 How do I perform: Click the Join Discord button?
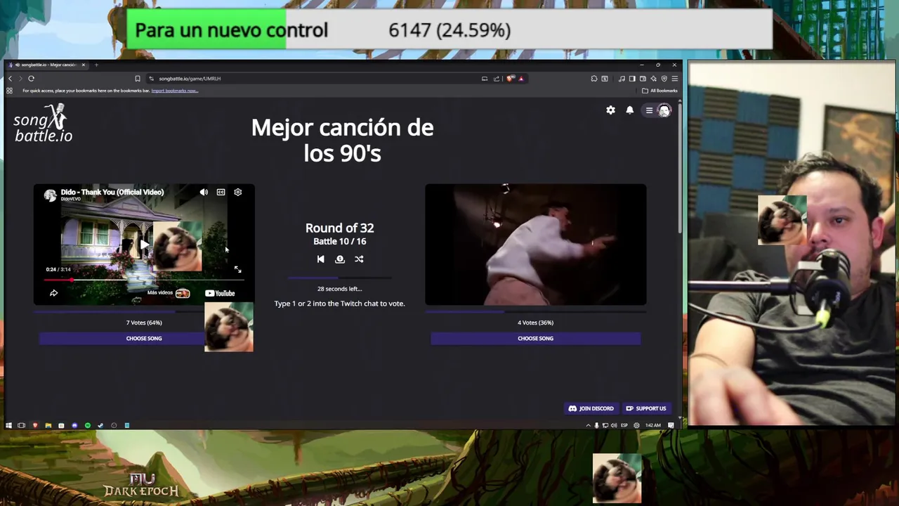591,408
